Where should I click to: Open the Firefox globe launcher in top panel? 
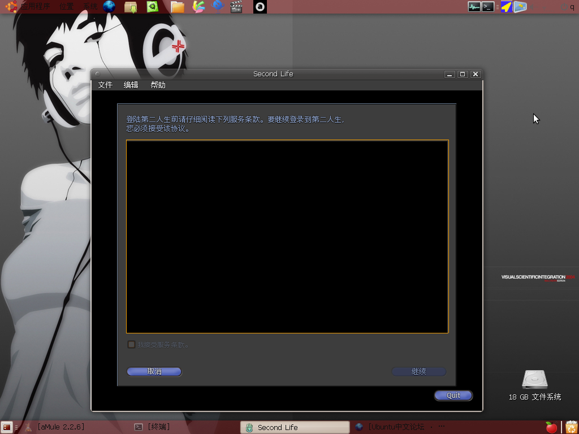pyautogui.click(x=109, y=7)
